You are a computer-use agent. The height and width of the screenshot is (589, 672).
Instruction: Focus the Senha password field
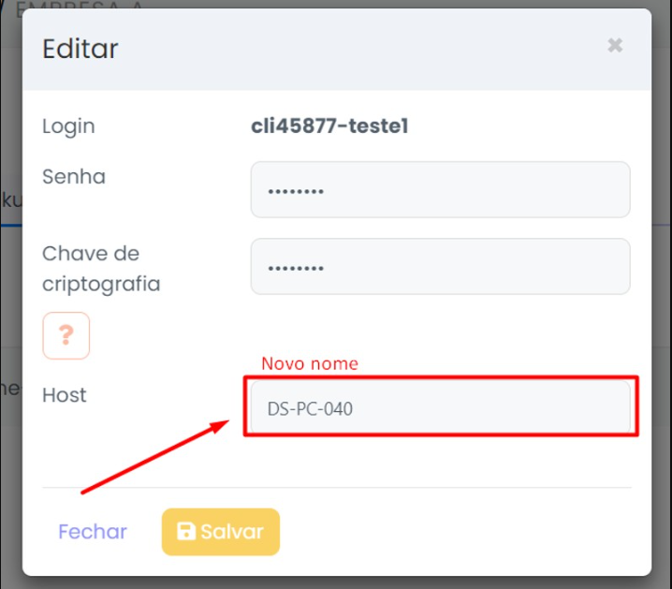440,190
